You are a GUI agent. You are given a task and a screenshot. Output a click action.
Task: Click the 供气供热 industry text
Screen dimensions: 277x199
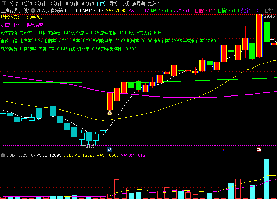(35, 25)
